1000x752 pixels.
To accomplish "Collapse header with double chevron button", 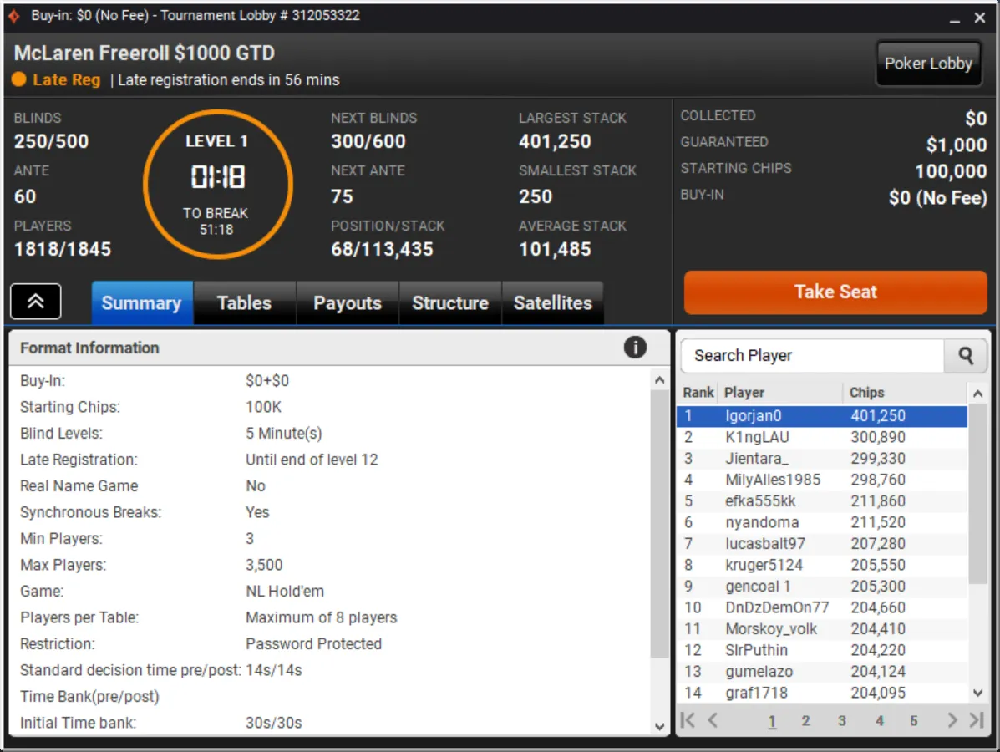I will click(x=36, y=302).
